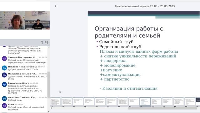Click slide line '- Изоляция и стигматизация'
This screenshot has height=113, width=200.
click(128, 89)
